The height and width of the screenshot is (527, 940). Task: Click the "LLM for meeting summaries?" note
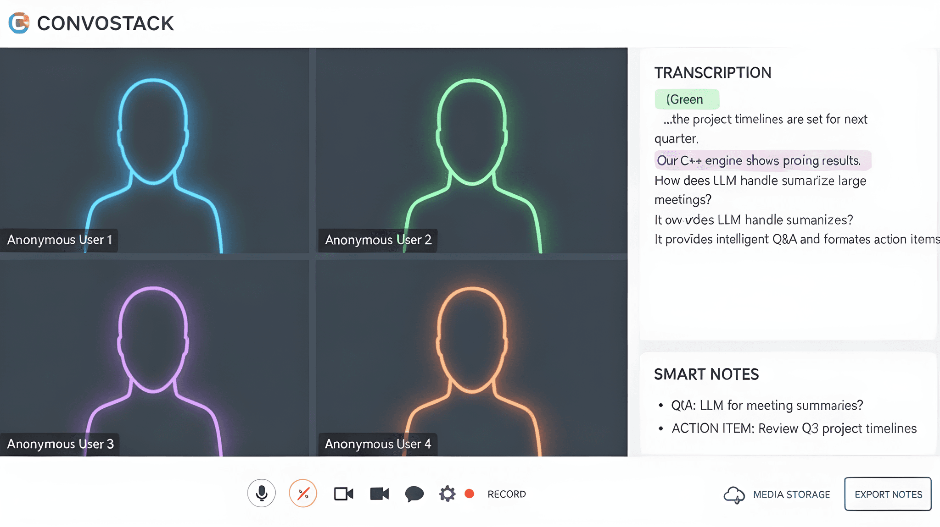tap(767, 405)
